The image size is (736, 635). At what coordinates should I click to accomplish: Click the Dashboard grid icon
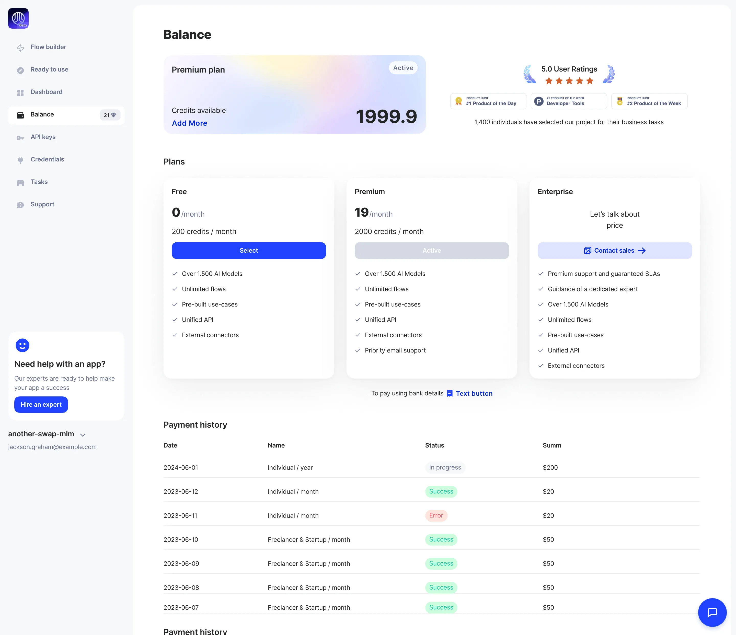pos(20,92)
